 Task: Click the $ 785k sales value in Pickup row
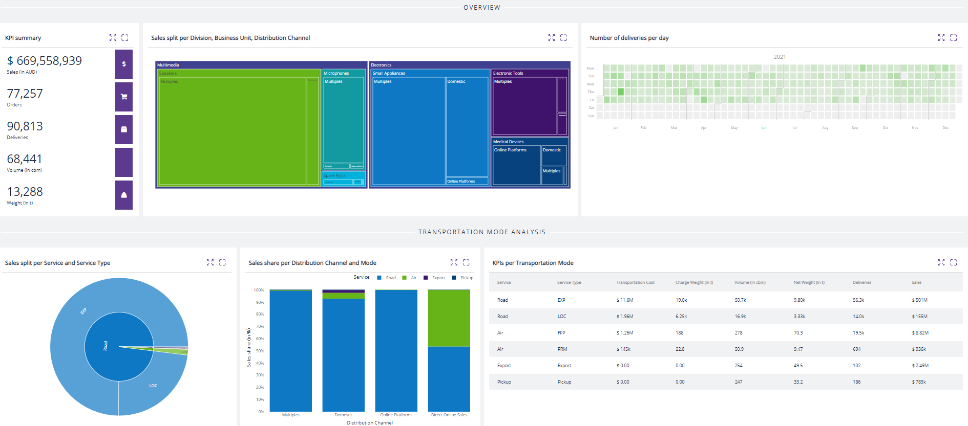click(x=918, y=382)
